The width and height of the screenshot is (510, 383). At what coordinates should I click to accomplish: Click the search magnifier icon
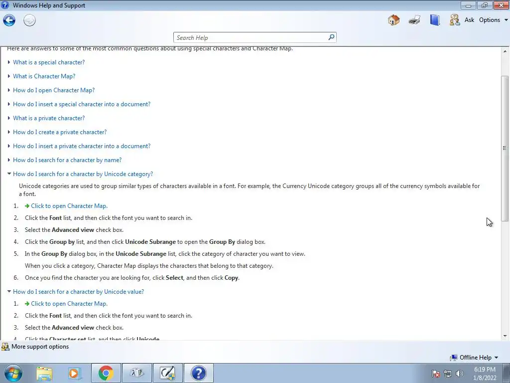pyautogui.click(x=331, y=37)
